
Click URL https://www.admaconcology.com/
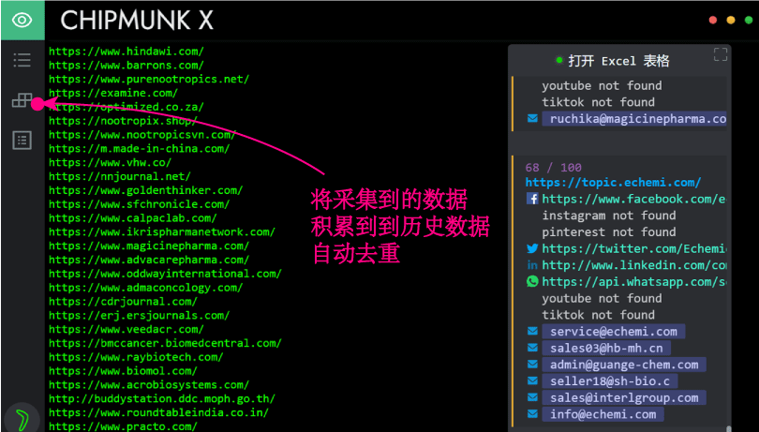click(x=145, y=288)
